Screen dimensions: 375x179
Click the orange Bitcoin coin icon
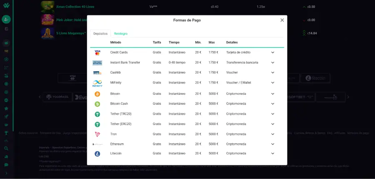(97, 94)
